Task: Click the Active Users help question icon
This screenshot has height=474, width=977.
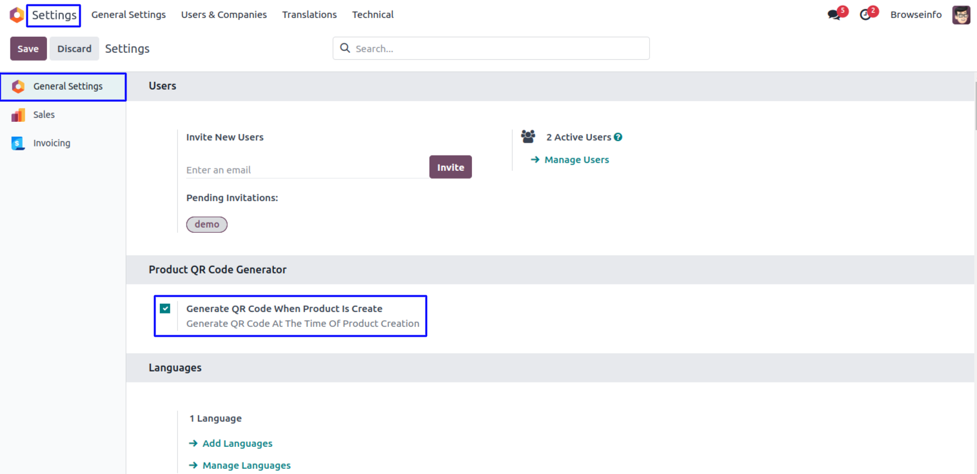Action: pos(618,137)
